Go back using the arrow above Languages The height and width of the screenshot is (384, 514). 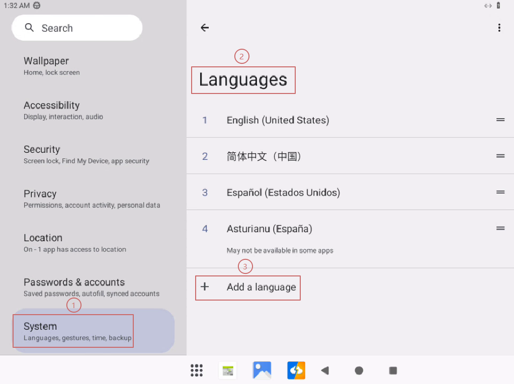coord(204,28)
